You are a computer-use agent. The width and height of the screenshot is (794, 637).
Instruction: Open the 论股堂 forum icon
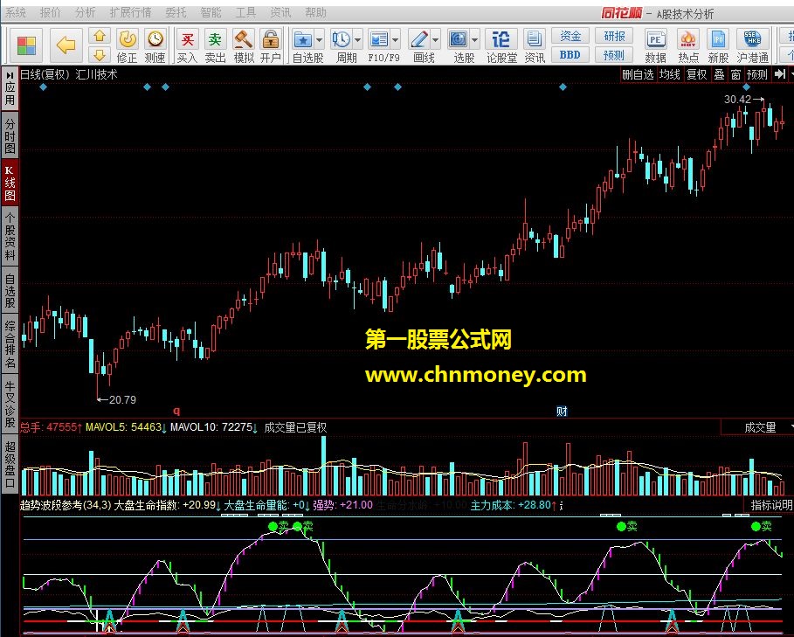[x=501, y=46]
